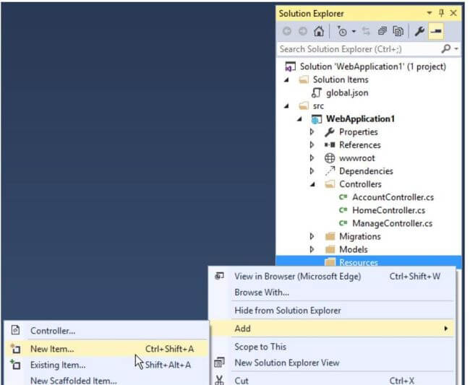Click the scissors Cut icon
This screenshot has width=470, height=385.
click(219, 380)
